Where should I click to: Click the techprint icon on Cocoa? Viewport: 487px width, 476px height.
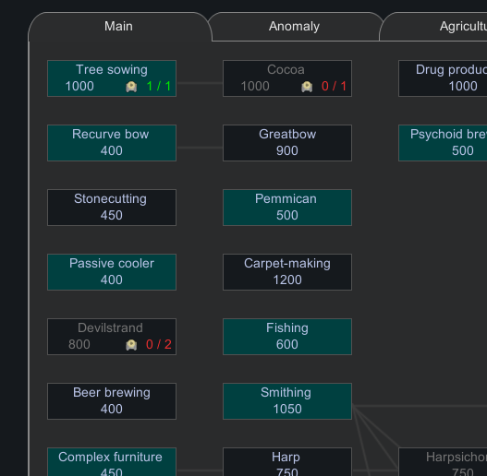coord(307,87)
